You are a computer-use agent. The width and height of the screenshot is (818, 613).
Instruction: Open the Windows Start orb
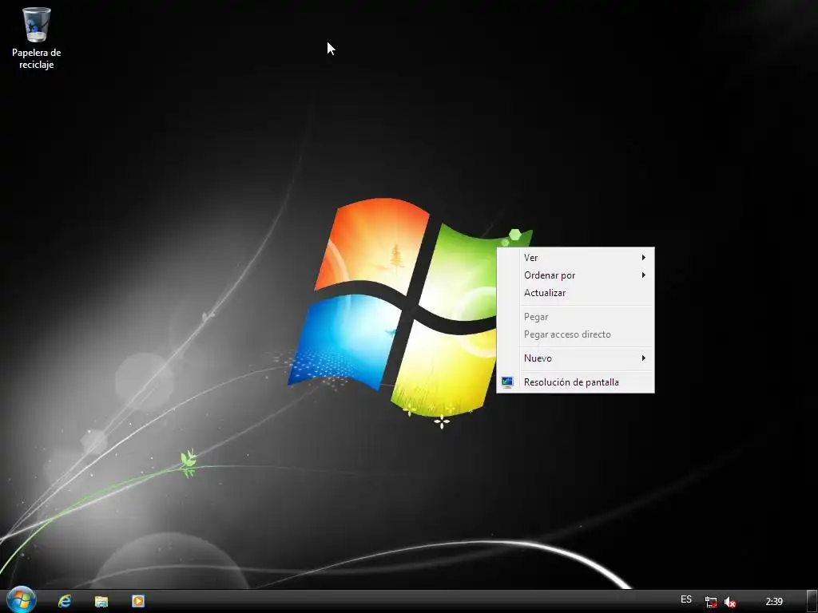22,600
